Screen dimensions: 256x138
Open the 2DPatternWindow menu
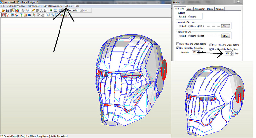pos(53,6)
